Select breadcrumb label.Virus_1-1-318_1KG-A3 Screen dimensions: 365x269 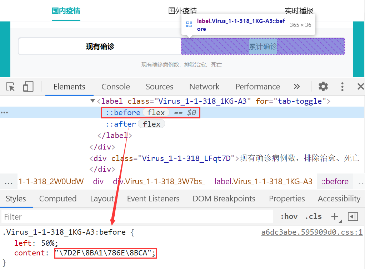point(263,181)
